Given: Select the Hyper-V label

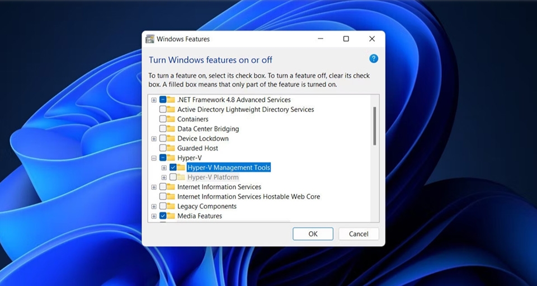Looking at the screenshot, I should (190, 158).
